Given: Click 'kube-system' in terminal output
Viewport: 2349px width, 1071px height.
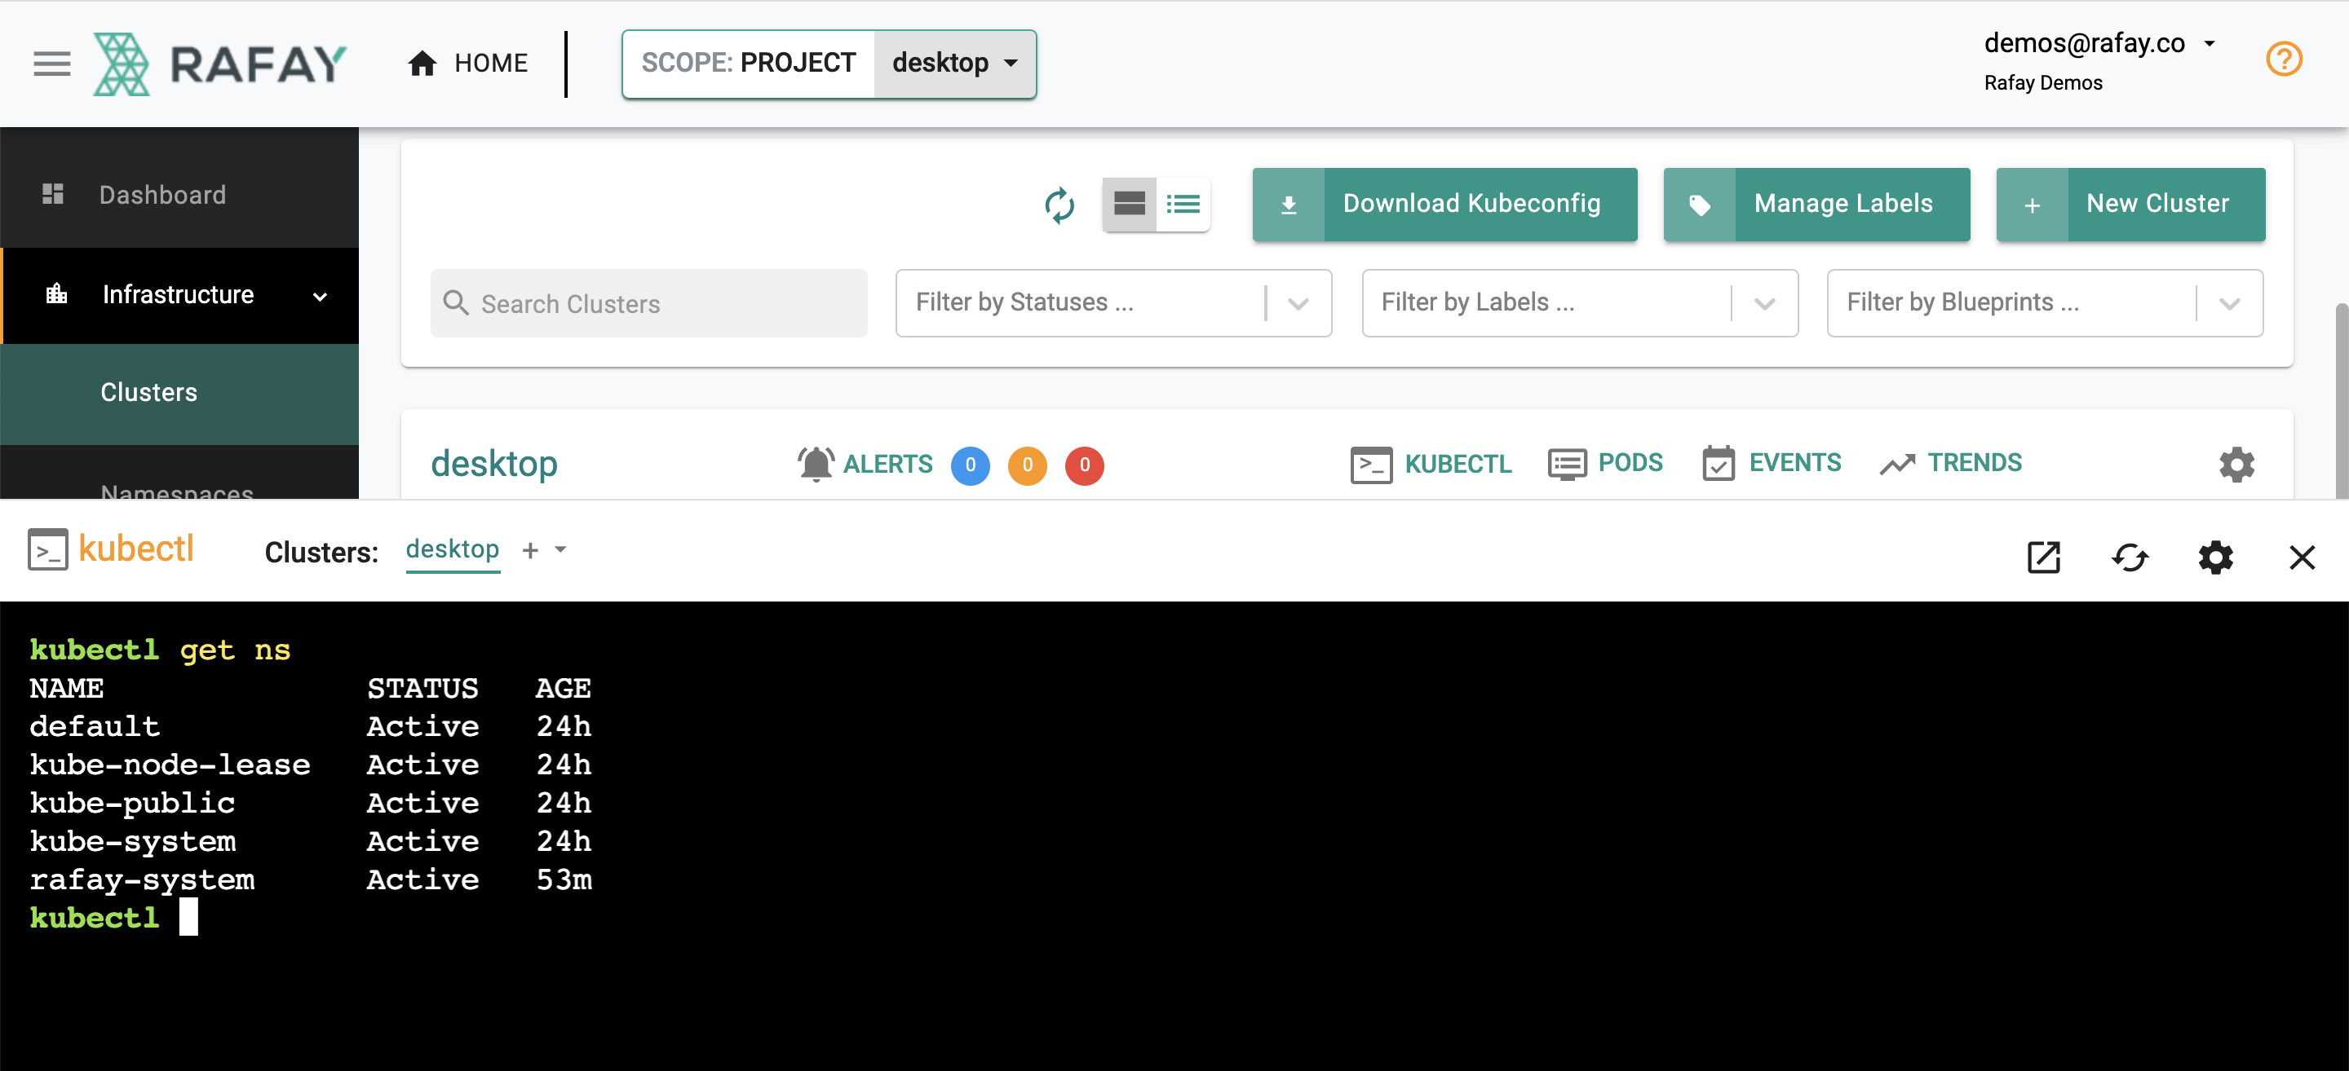Looking at the screenshot, I should pyautogui.click(x=132, y=841).
